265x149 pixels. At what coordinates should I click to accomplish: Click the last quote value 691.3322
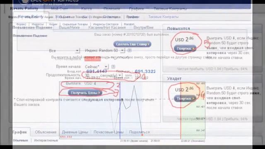[x=145, y=71]
